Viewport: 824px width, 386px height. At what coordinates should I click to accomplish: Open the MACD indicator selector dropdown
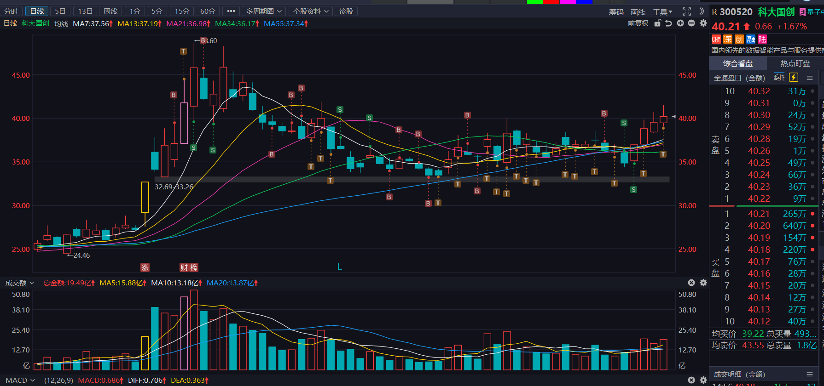pos(20,380)
